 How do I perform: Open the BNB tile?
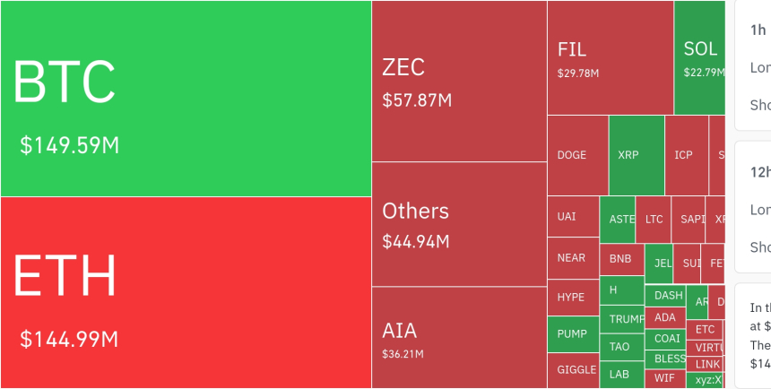pos(622,259)
